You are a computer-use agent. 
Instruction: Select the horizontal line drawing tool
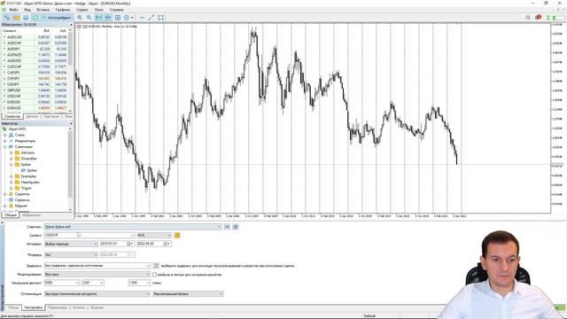tap(142, 18)
